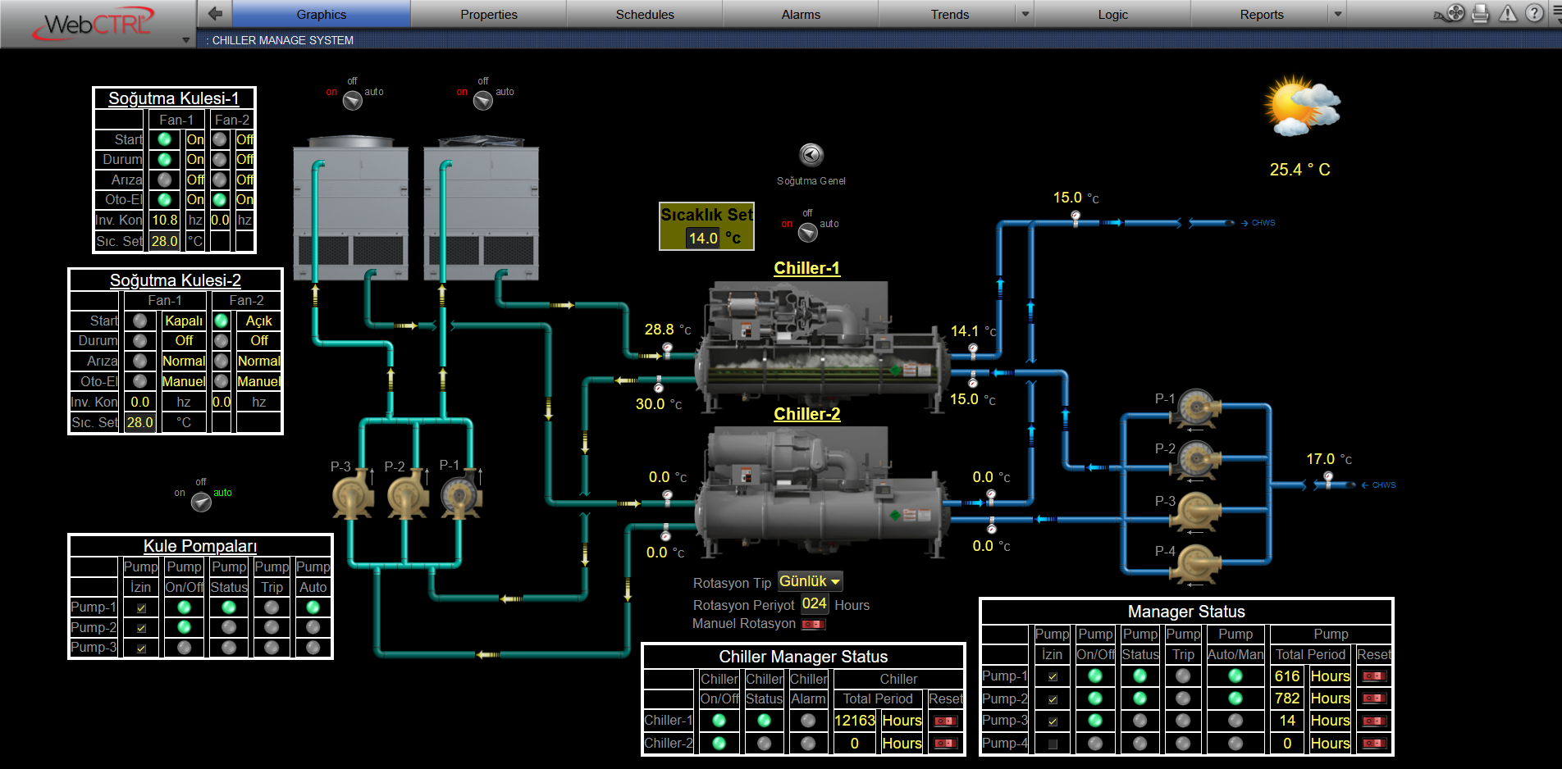Screen dimensions: 1562x769
Task: Uncheck Pump-1 İzin checkbox in Kule Pompaları
Action: pos(141,607)
